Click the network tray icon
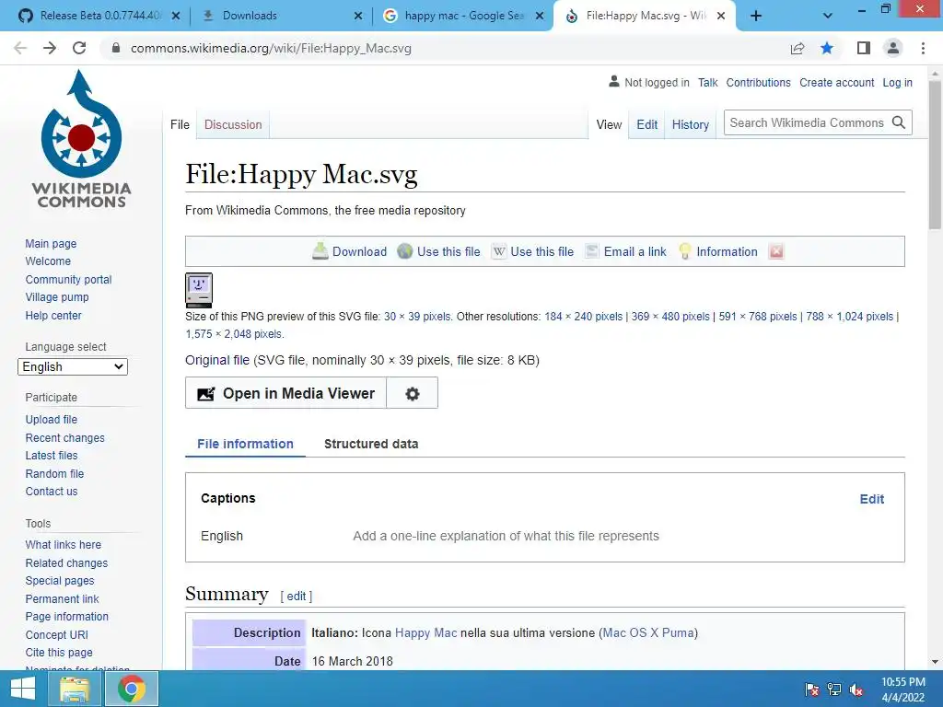 click(x=834, y=690)
